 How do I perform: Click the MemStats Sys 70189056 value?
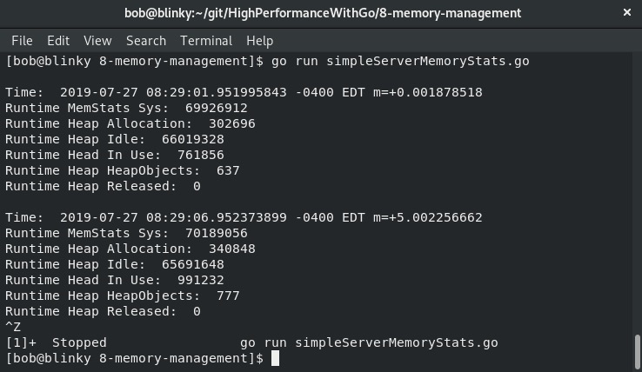tap(217, 233)
